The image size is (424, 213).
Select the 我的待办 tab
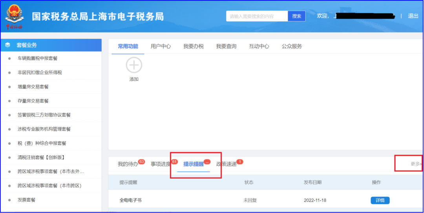click(x=128, y=164)
